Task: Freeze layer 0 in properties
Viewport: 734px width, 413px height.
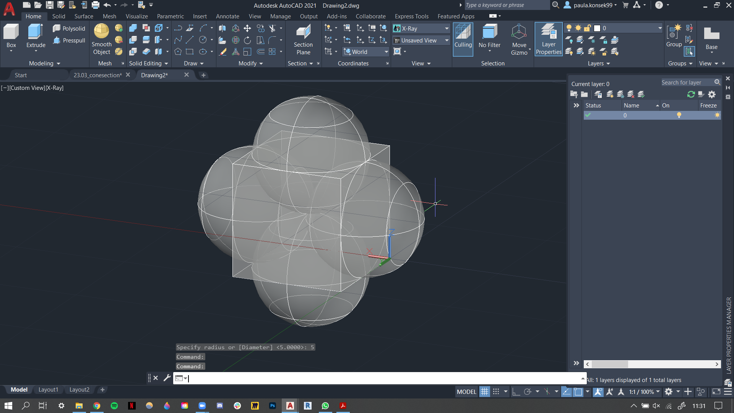Action: pyautogui.click(x=717, y=115)
